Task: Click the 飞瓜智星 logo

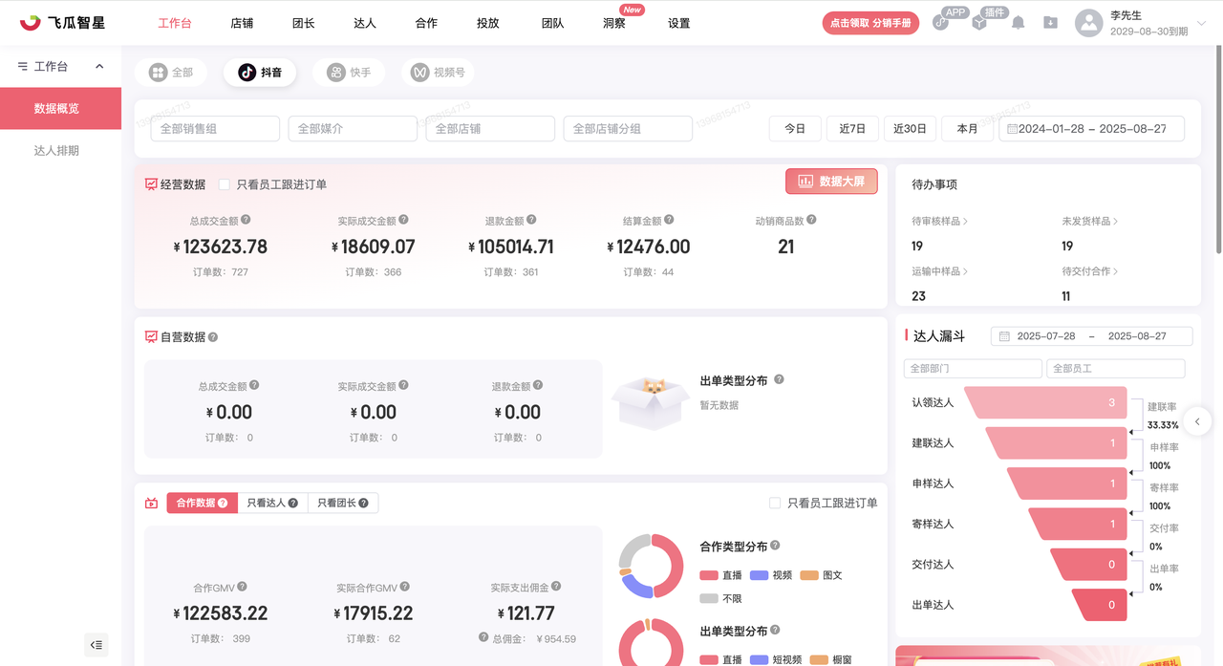Action: click(62, 22)
